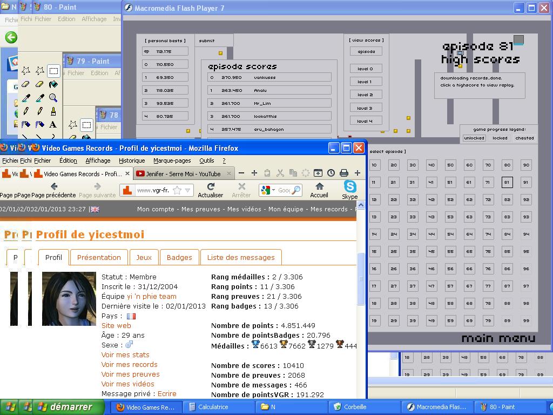
Task: Bookmark page with the star icon
Action: click(x=177, y=190)
